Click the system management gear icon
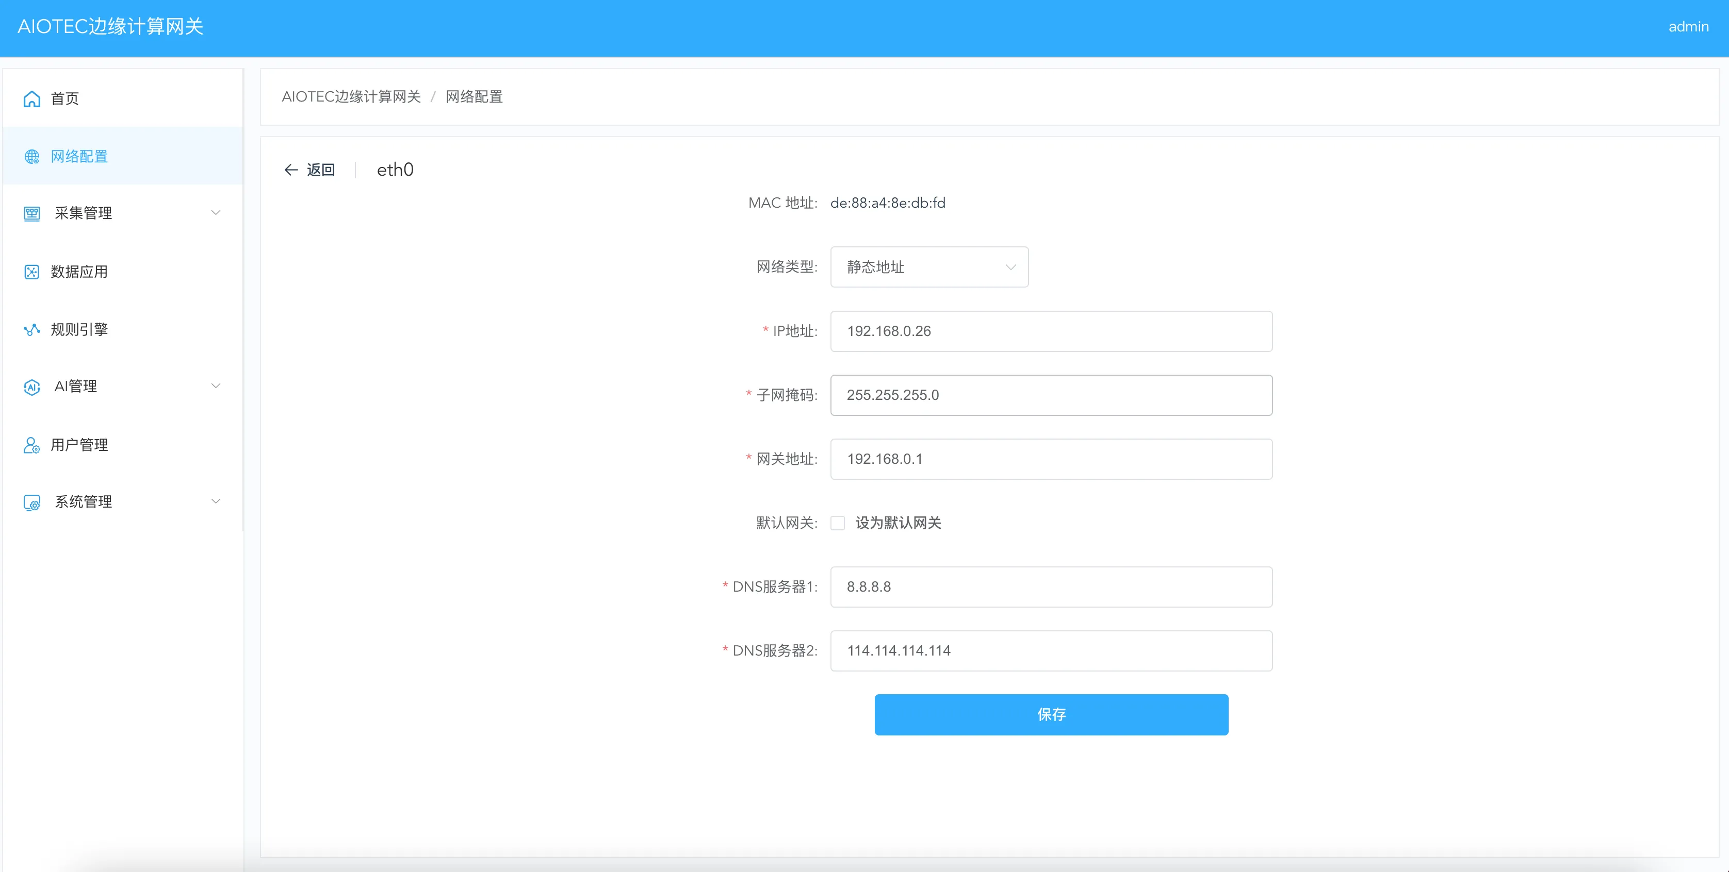This screenshot has height=872, width=1729. click(x=31, y=502)
